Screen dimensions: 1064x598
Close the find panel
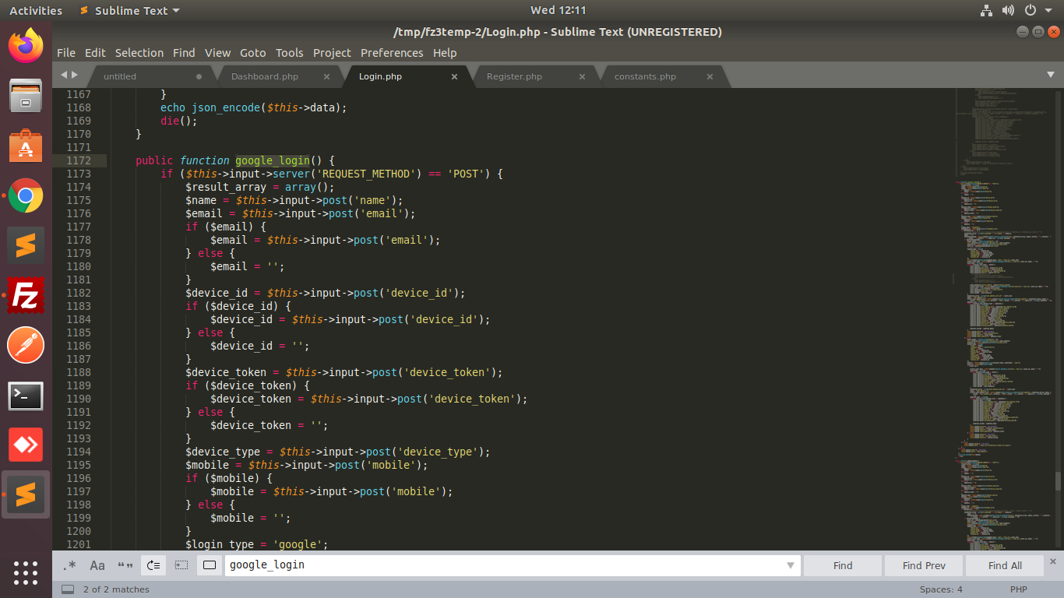(1053, 561)
